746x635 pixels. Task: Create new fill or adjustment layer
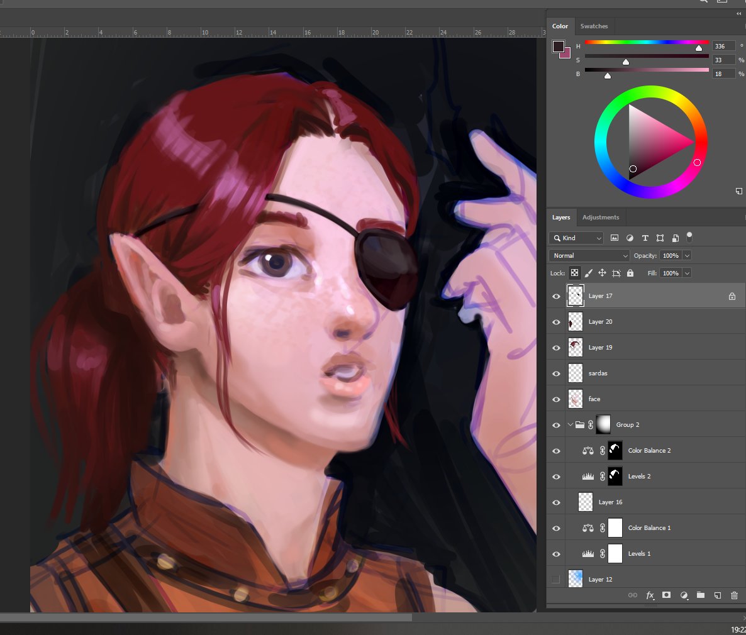tap(684, 595)
